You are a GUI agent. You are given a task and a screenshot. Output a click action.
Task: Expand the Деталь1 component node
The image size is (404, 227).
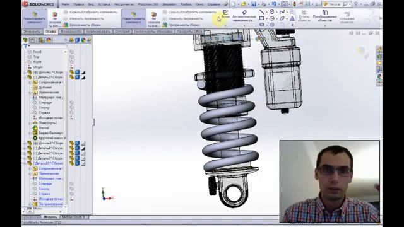click(x=25, y=72)
